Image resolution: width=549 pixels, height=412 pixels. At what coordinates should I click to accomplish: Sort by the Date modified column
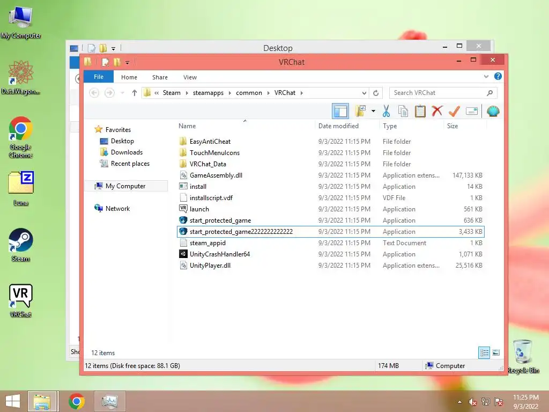point(339,126)
